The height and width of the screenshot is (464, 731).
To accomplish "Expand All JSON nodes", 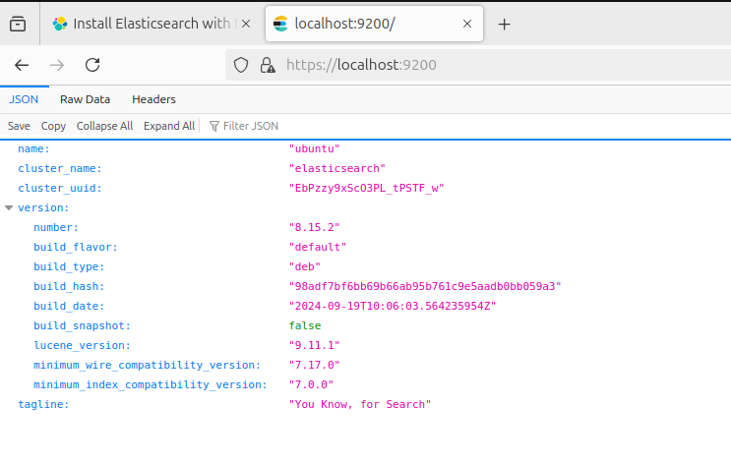I will tap(169, 126).
